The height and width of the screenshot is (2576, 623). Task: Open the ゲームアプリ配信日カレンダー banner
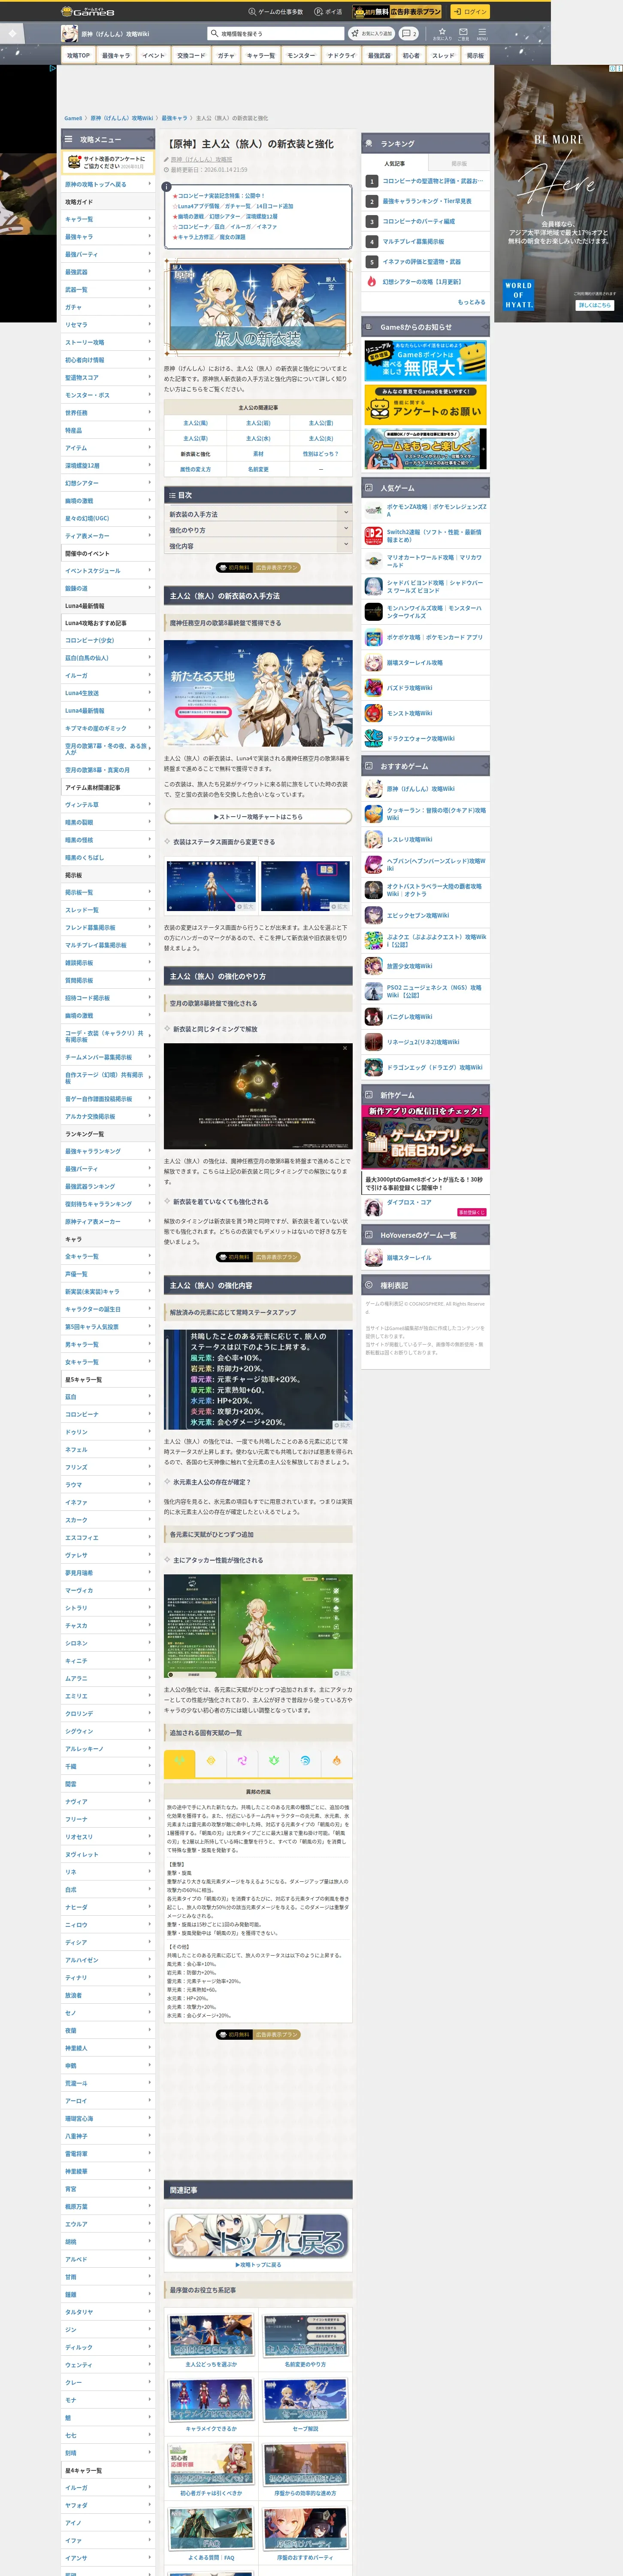(426, 1137)
